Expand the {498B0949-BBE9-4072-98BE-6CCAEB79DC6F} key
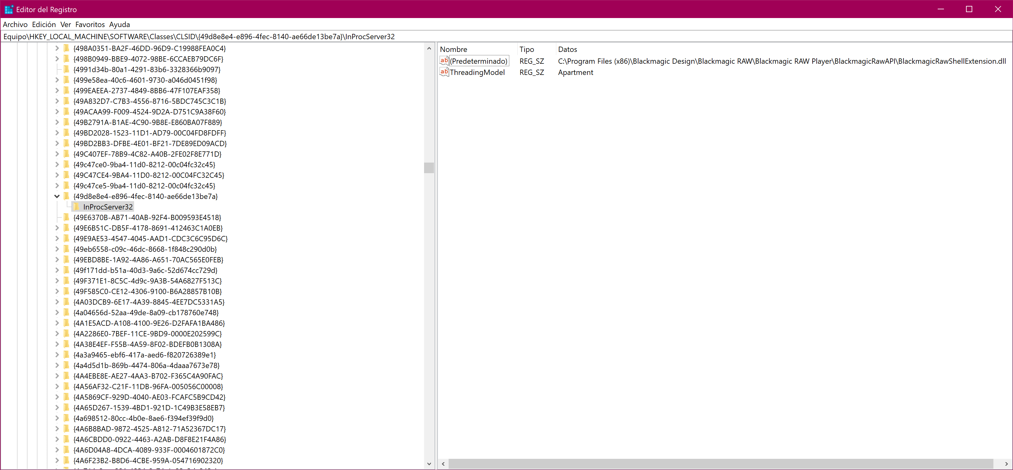Viewport: 1013px width, 470px height. pyautogui.click(x=57, y=59)
